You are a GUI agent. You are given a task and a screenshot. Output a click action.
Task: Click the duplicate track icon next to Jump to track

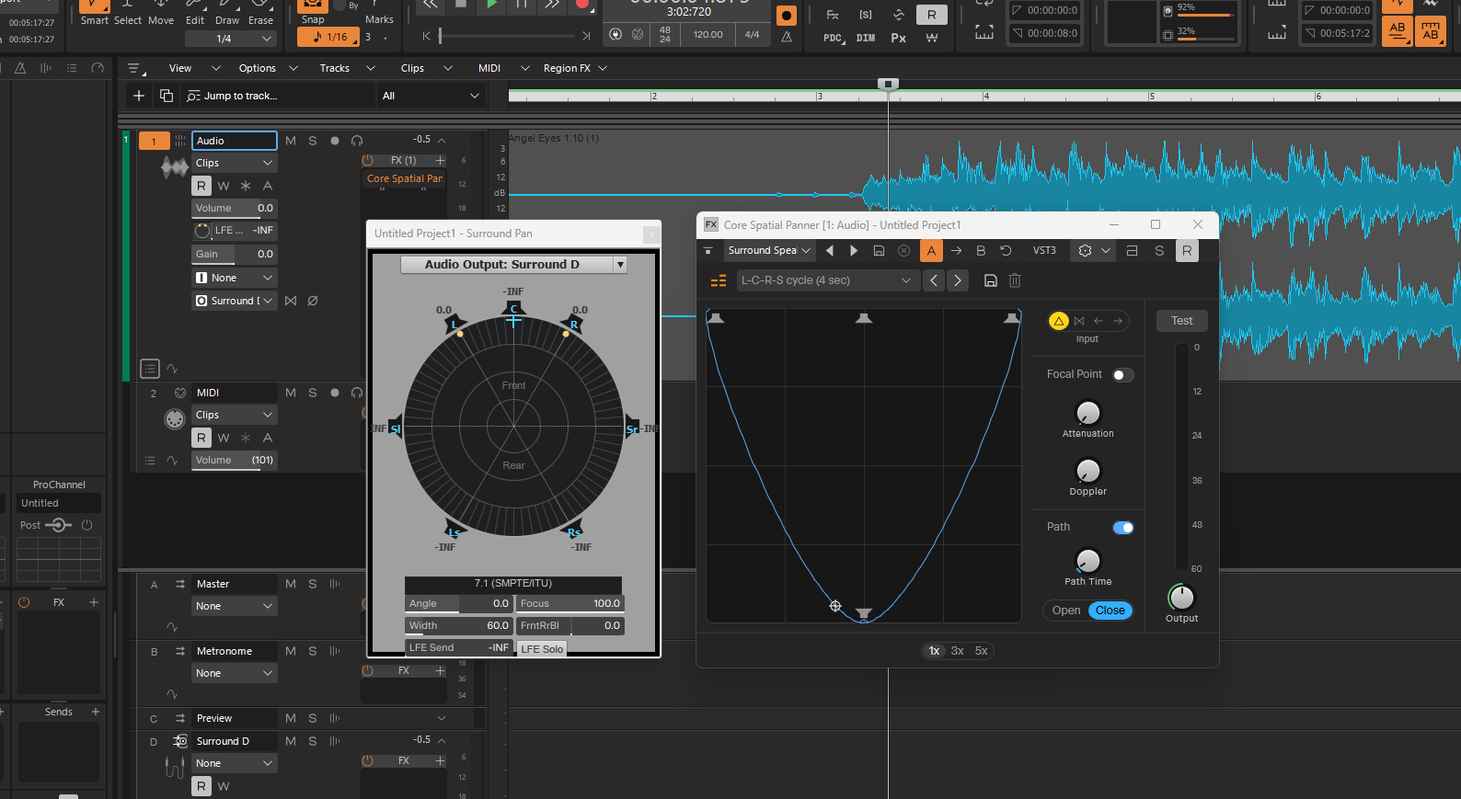pyautogui.click(x=167, y=96)
